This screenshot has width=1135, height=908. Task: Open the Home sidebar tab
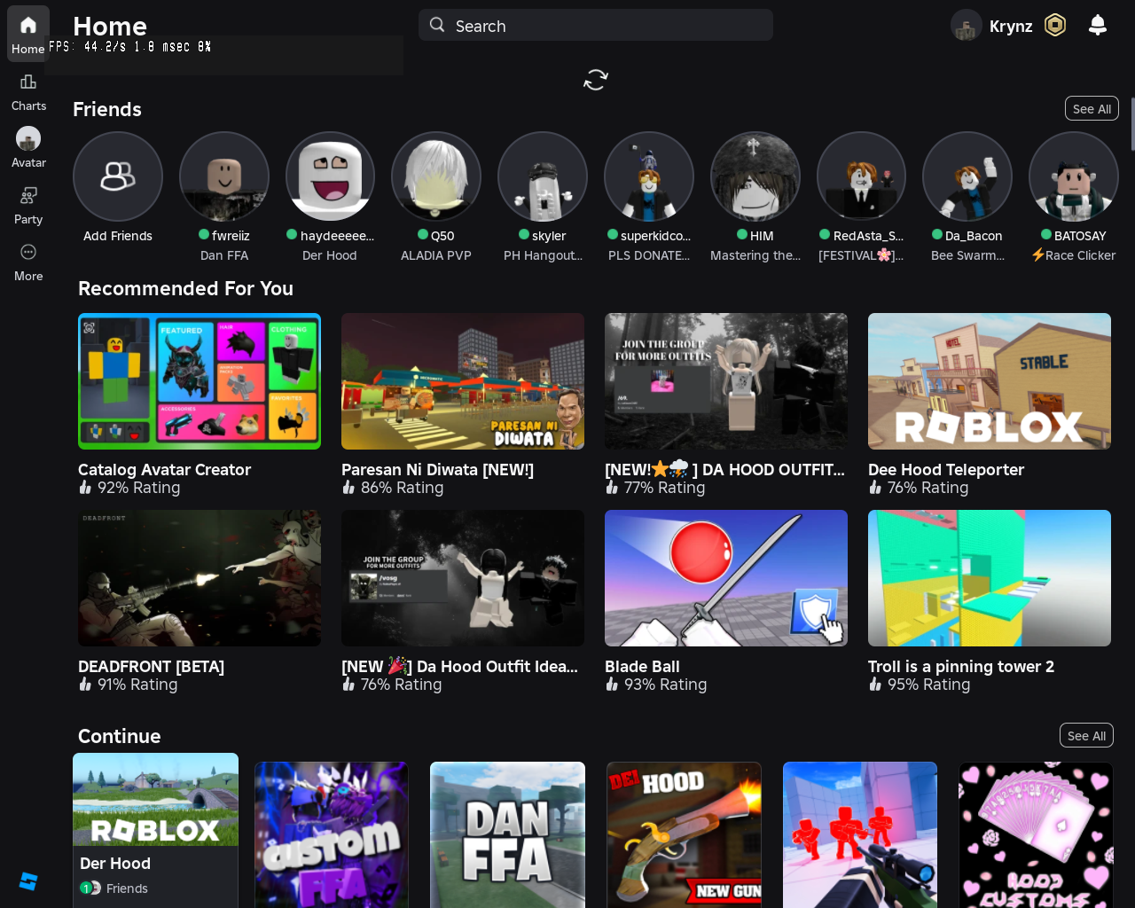click(x=28, y=34)
